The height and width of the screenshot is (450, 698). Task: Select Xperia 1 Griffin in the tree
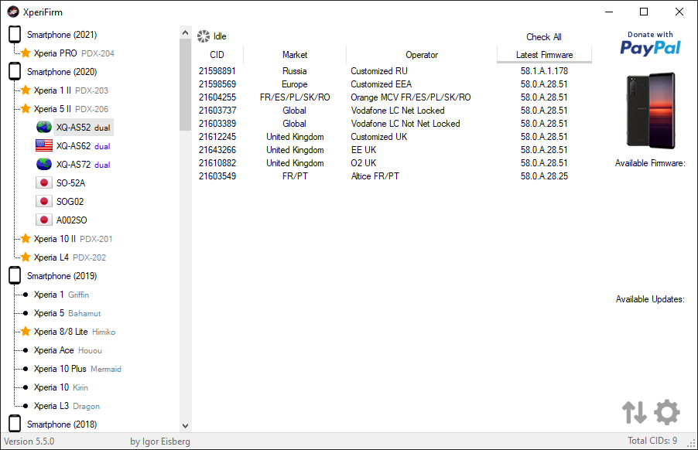tap(61, 295)
